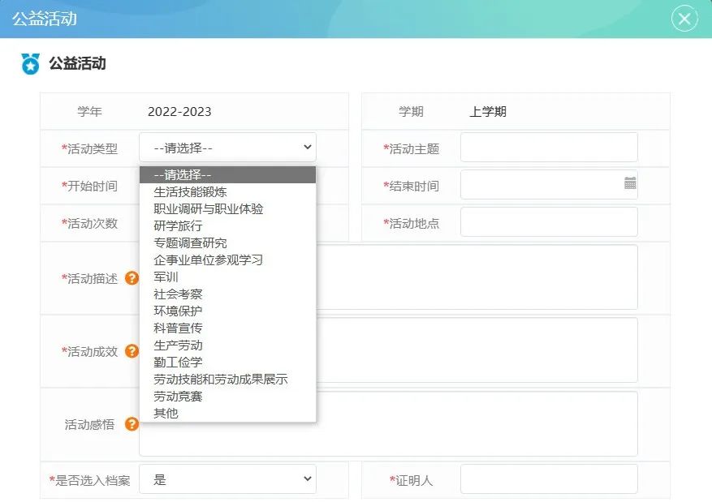Close the 公益活动 dialog
This screenshot has height=502, width=712.
click(x=684, y=19)
